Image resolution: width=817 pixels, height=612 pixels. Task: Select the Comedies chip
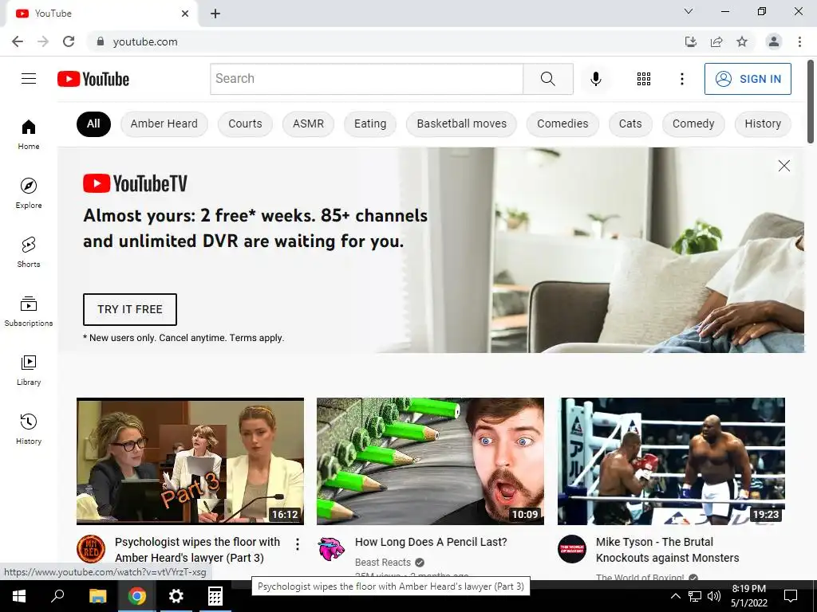(x=562, y=124)
